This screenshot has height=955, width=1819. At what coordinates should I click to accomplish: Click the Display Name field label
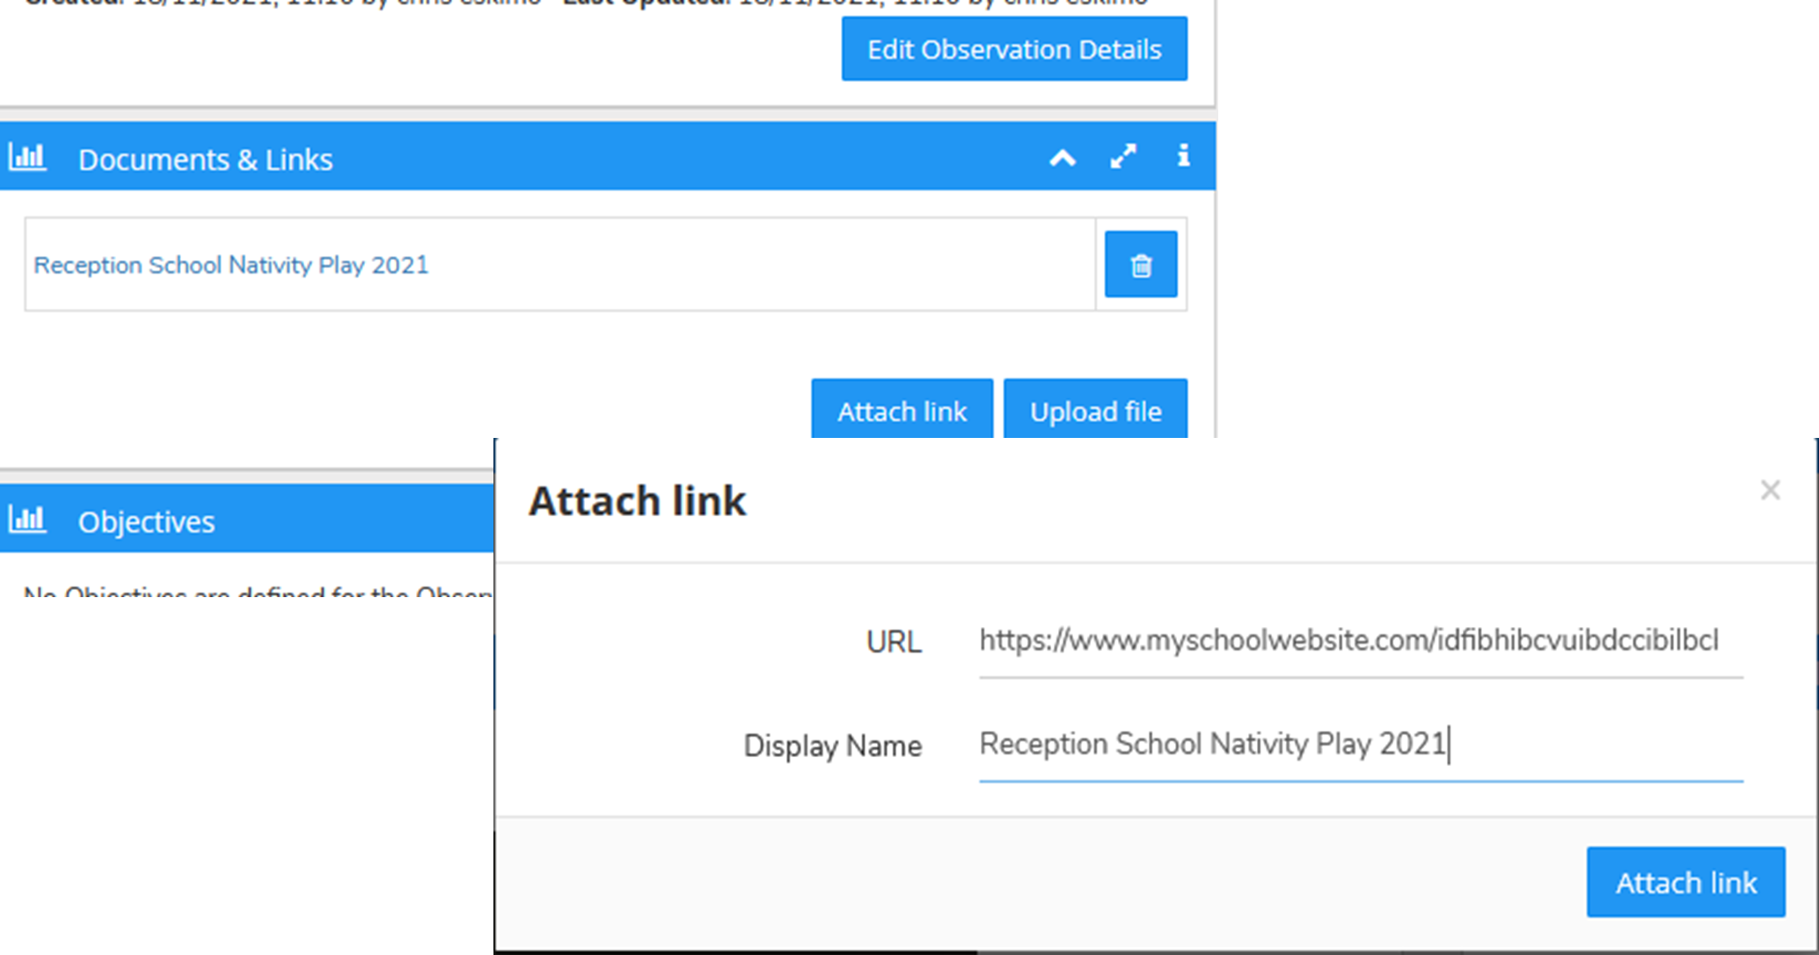[x=832, y=746]
